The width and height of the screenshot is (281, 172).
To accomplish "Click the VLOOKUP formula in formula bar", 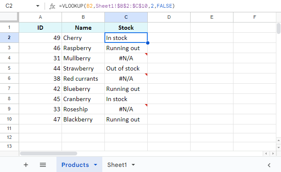I will coord(117,6).
